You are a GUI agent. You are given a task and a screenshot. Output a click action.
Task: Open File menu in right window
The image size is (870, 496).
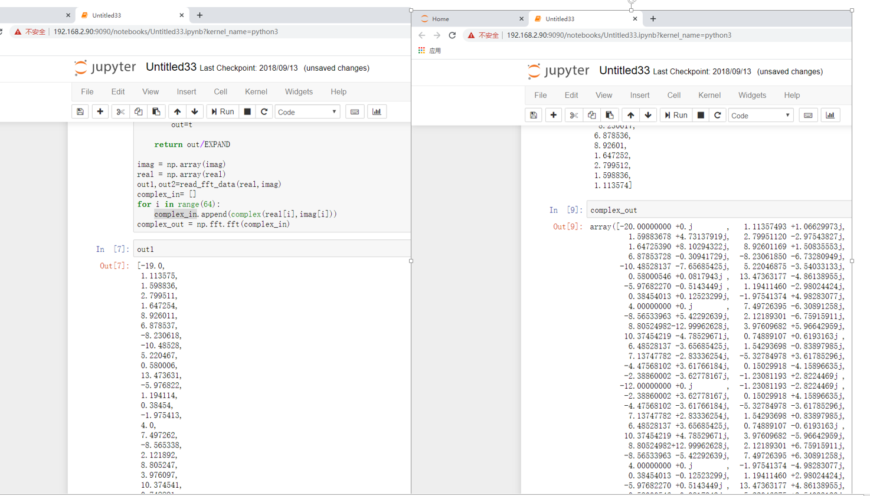coord(541,95)
